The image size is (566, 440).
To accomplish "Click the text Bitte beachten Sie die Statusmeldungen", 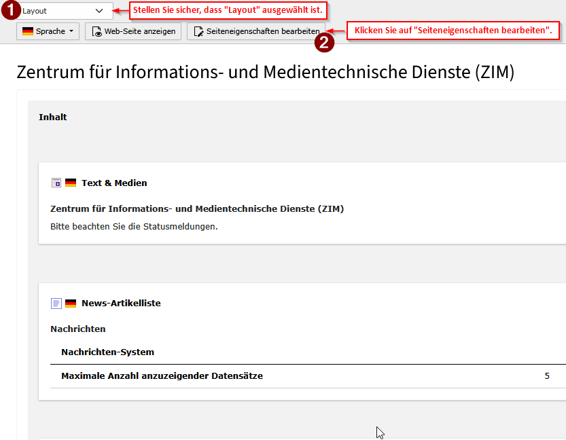I will coord(134,226).
